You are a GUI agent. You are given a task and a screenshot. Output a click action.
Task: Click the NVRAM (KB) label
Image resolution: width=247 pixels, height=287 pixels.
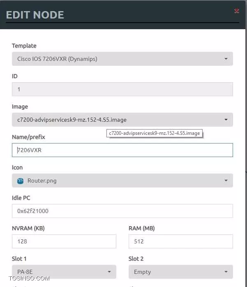[x=28, y=228]
